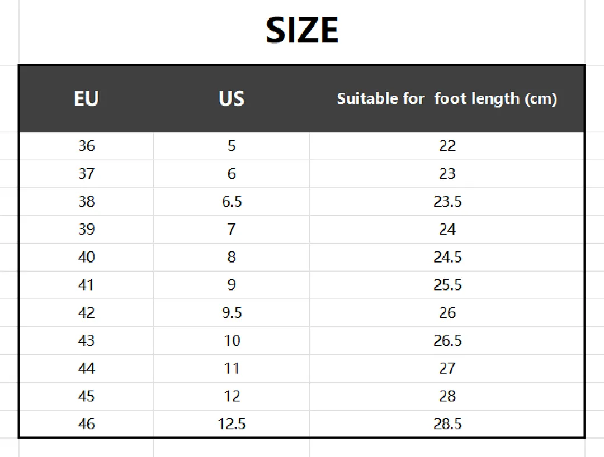604x457 pixels.
Task: Click the EU size 42 cell
Action: pos(86,312)
